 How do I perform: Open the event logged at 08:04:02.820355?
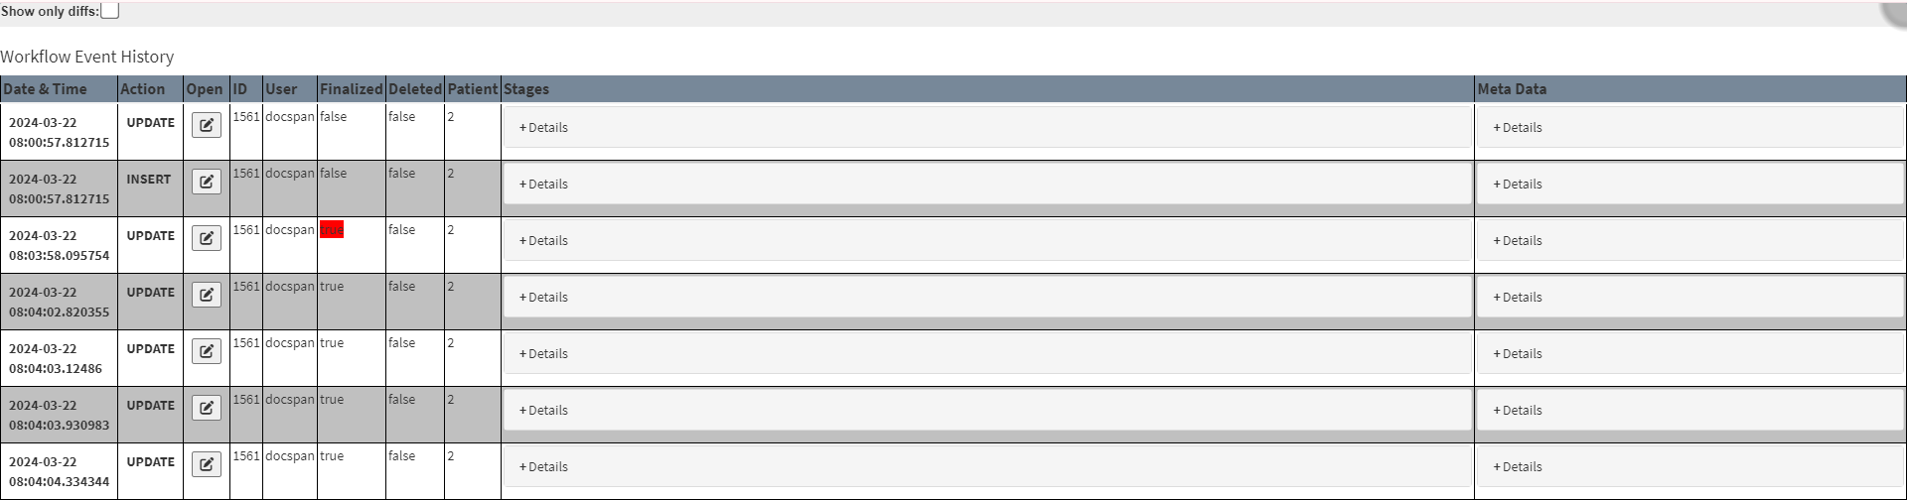[x=206, y=296]
